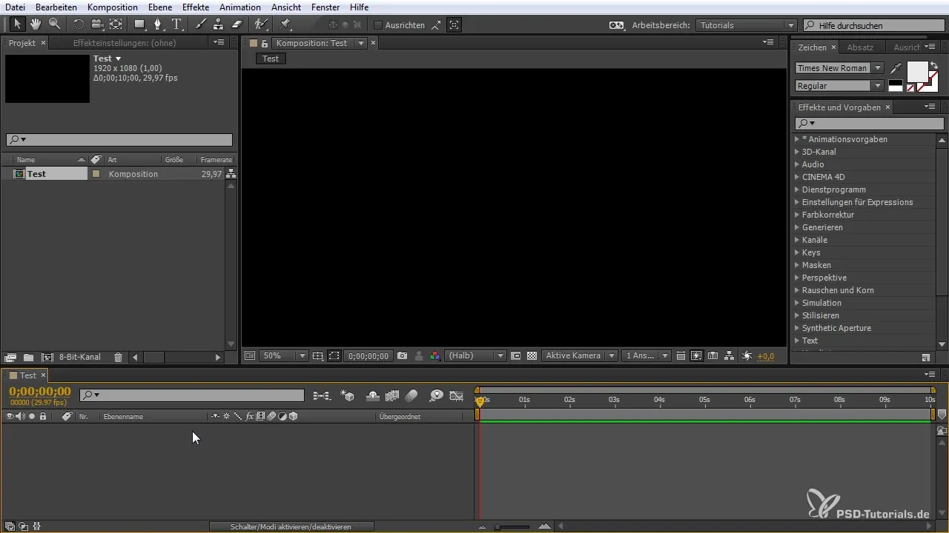Toggle the transparency grid in viewer
Image resolution: width=949 pixels, height=533 pixels.
pos(532,356)
